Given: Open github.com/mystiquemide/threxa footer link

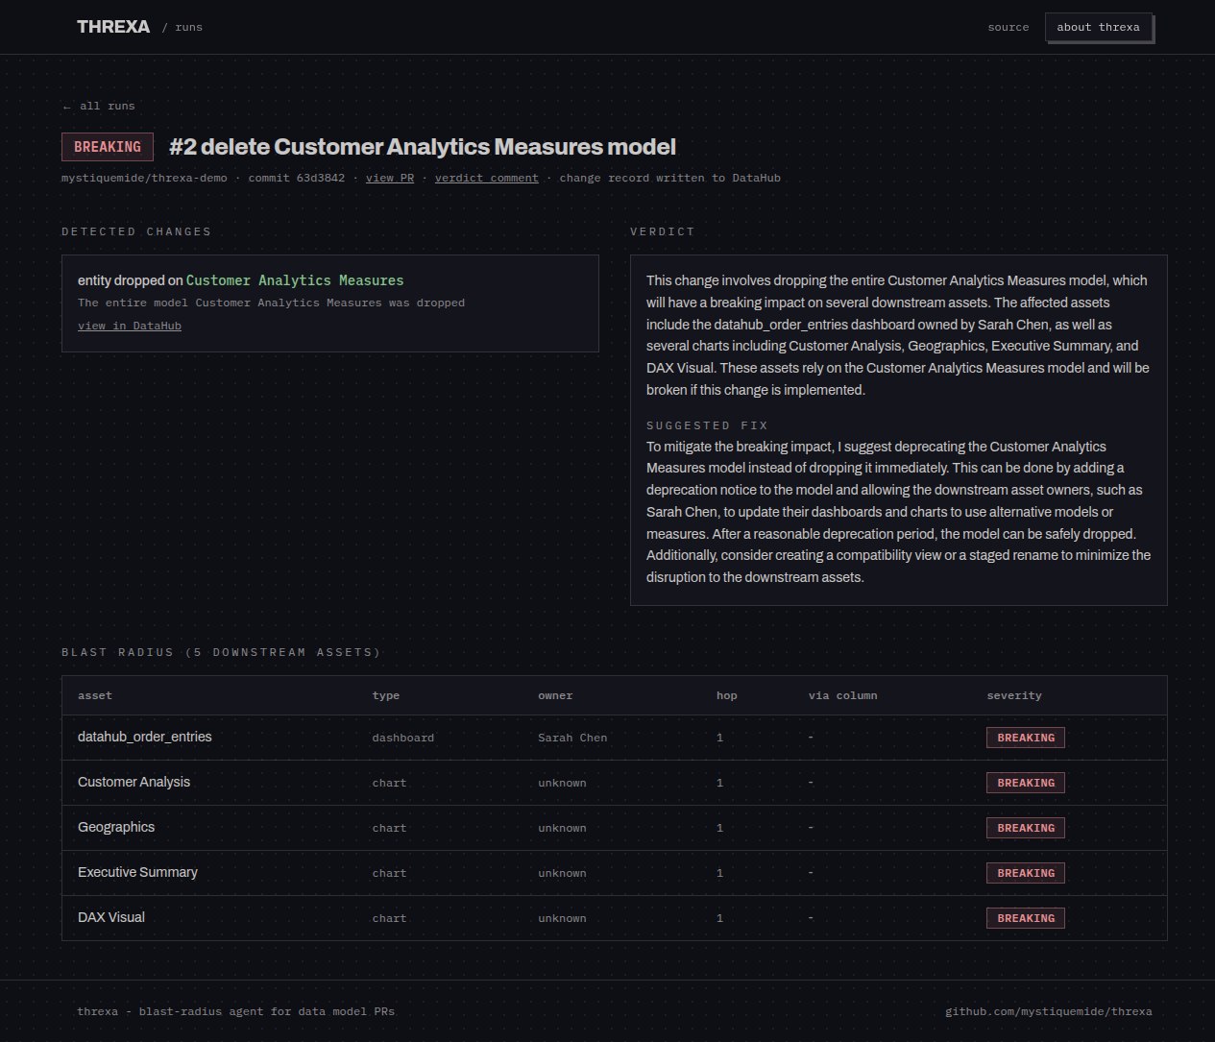Looking at the screenshot, I should pyautogui.click(x=1049, y=1011).
